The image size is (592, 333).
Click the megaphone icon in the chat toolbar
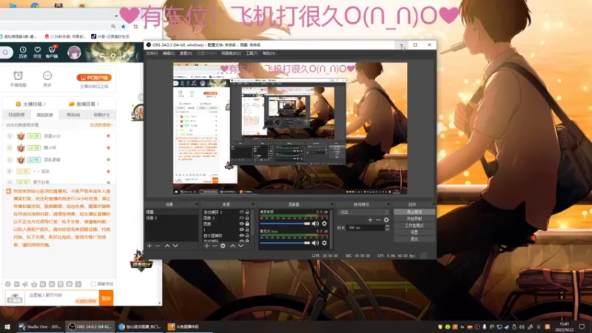coord(25,284)
